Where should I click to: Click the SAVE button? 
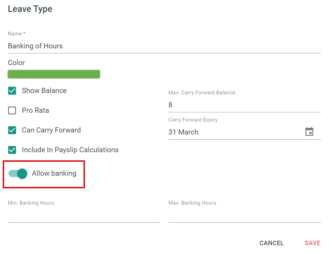312,243
